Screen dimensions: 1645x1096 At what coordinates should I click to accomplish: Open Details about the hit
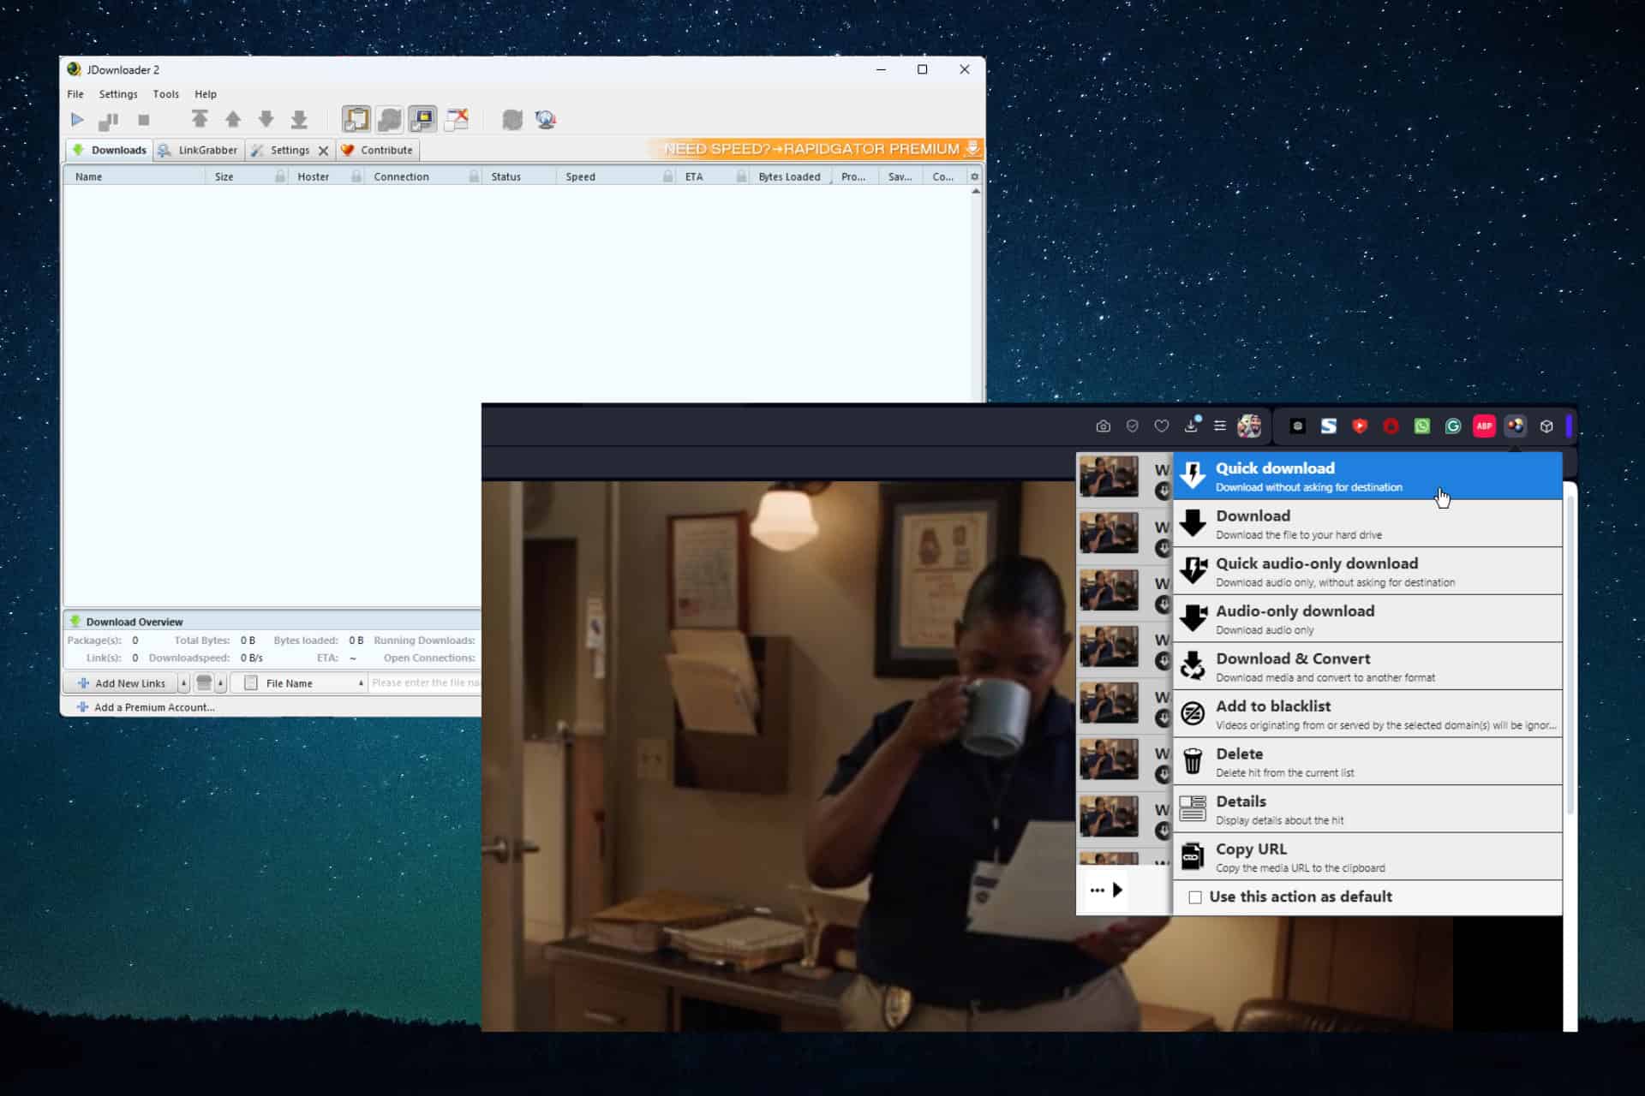tap(1367, 809)
